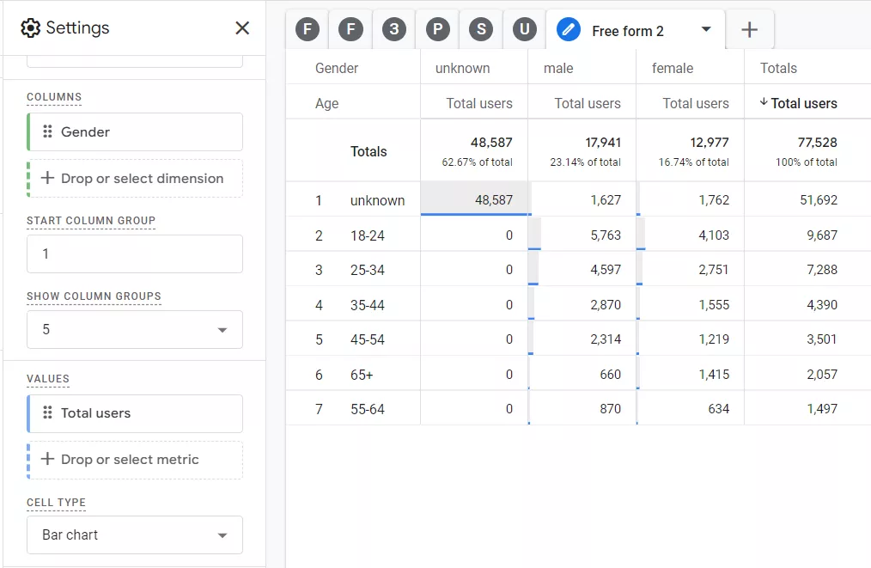The image size is (871, 568).
Task: Click the SHOW COLUMN GROUPS label
Action: click(94, 296)
